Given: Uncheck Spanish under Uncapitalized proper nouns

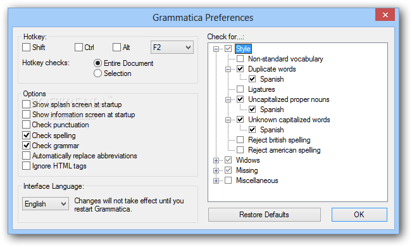Looking at the screenshot, I should [253, 110].
